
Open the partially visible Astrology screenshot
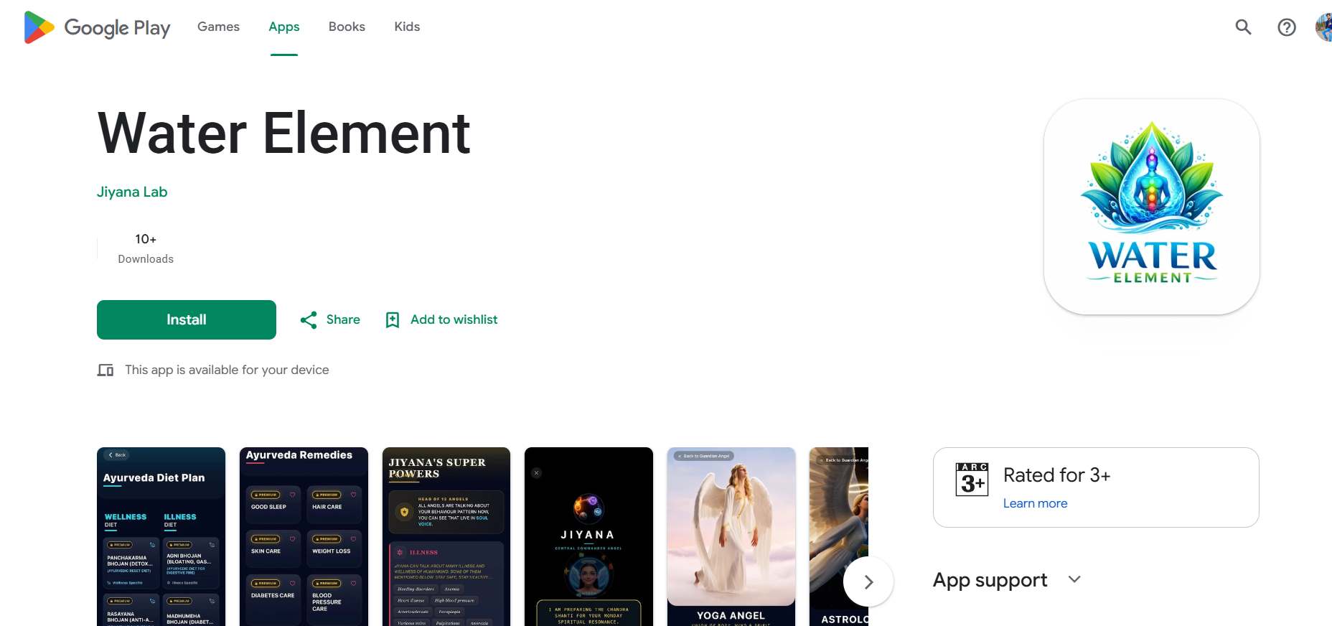[x=839, y=537]
